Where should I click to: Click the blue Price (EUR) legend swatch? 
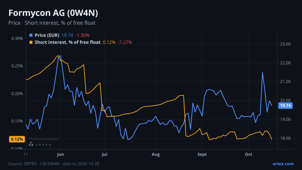[31, 35]
